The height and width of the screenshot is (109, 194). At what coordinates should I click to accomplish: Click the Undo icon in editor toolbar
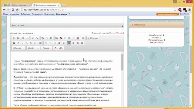23,38
